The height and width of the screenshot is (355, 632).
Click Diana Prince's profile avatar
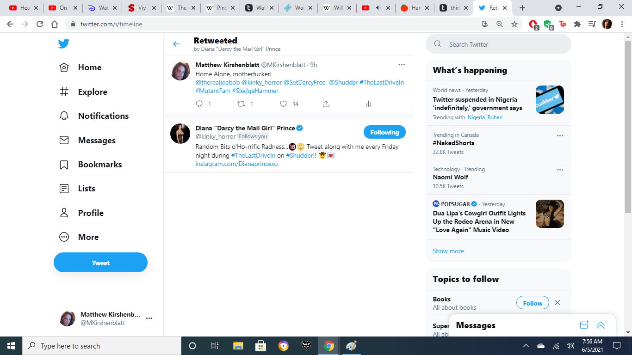180,134
